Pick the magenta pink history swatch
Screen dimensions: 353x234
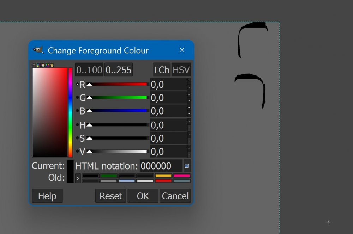coord(182,176)
